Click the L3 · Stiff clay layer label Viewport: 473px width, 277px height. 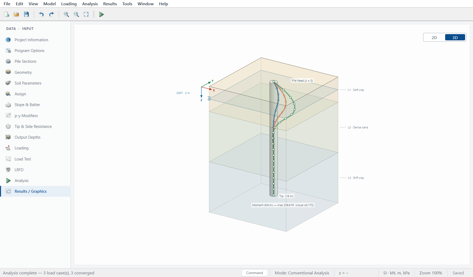(356, 178)
